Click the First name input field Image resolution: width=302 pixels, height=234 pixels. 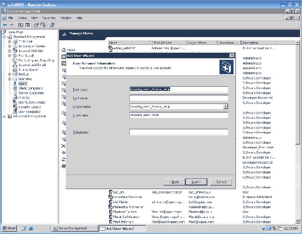coord(179,89)
